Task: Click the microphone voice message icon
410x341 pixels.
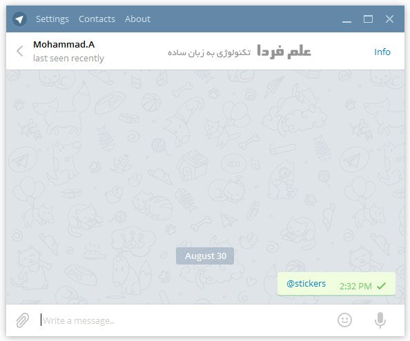Action: tap(380, 320)
